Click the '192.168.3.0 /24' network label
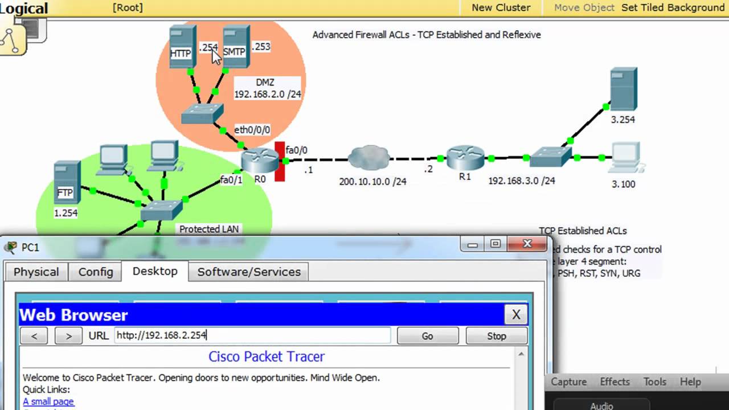Viewport: 729px width, 410px height. (522, 181)
